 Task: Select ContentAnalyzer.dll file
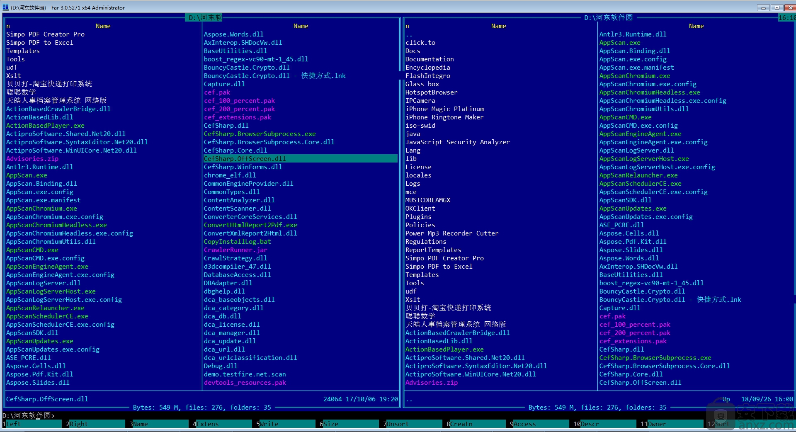click(239, 200)
